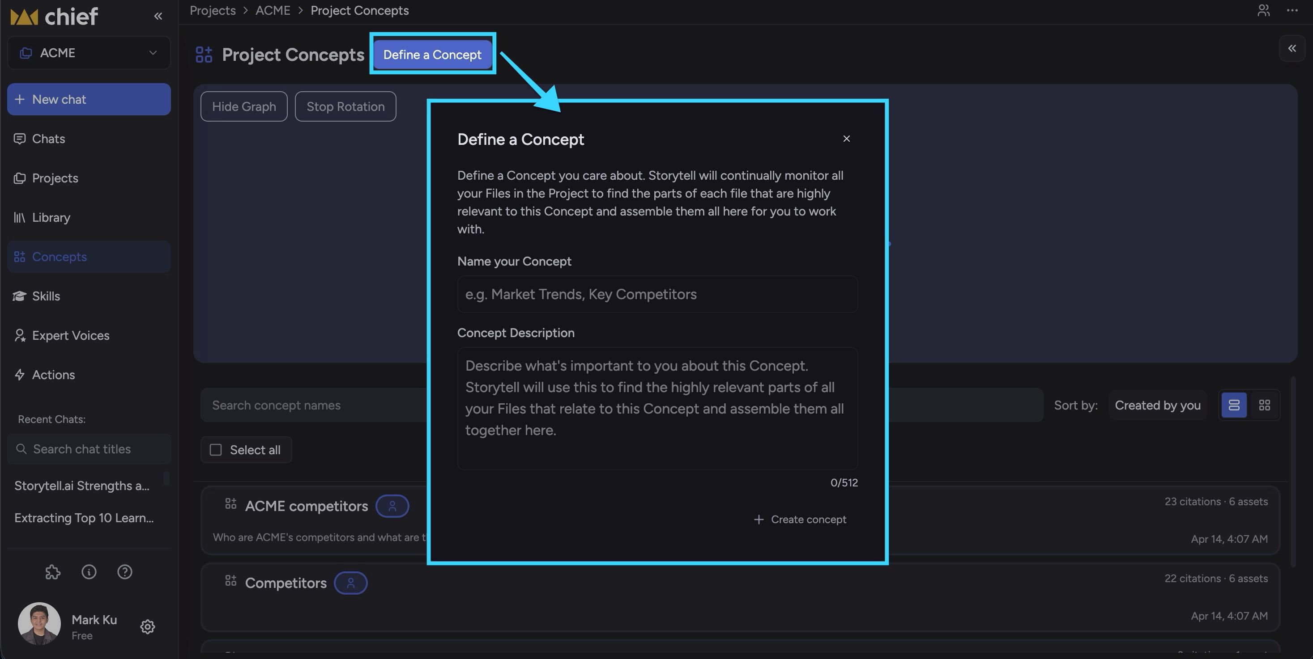Viewport: 1313px width, 659px height.
Task: Open recent chat Extracting Top 10 Learn...
Action: click(84, 518)
